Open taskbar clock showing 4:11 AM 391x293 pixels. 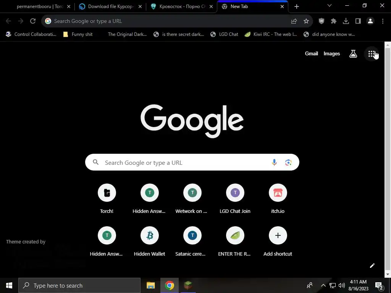[358, 285]
